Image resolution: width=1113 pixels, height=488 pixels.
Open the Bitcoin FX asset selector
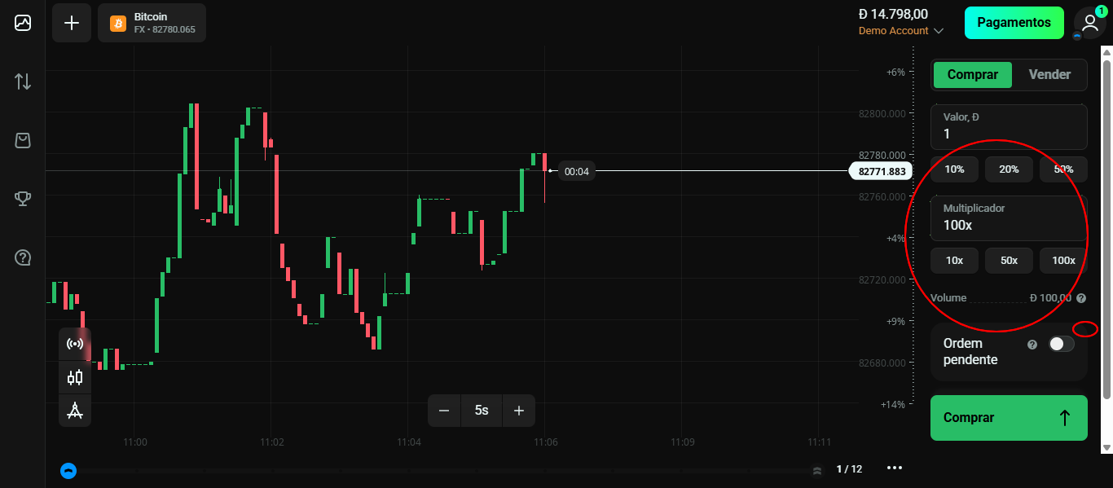(x=152, y=23)
